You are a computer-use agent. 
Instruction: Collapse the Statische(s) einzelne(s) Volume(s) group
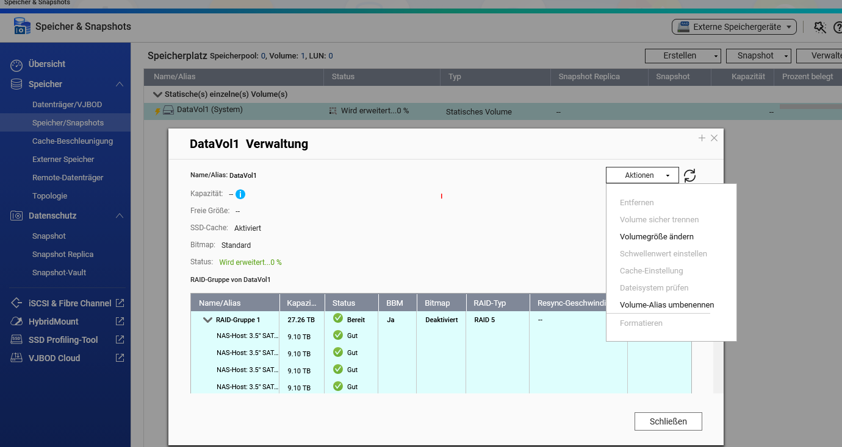click(x=158, y=94)
